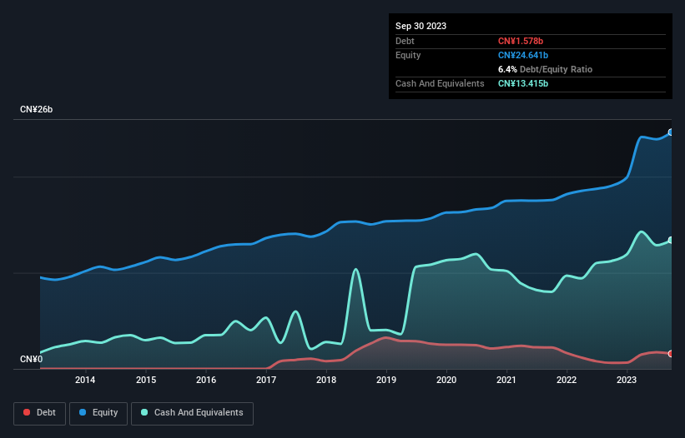
Task: Click the teal Cash legend dot
Action: click(144, 412)
